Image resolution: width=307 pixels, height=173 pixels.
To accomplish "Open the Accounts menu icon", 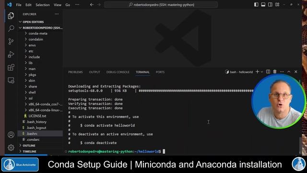I will [11, 135].
